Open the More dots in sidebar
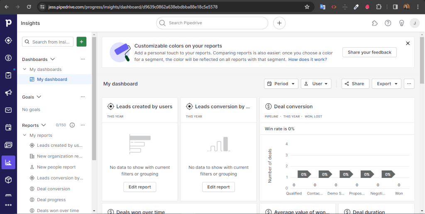Screen dimensions: 425x214 pyautogui.click(x=8, y=205)
